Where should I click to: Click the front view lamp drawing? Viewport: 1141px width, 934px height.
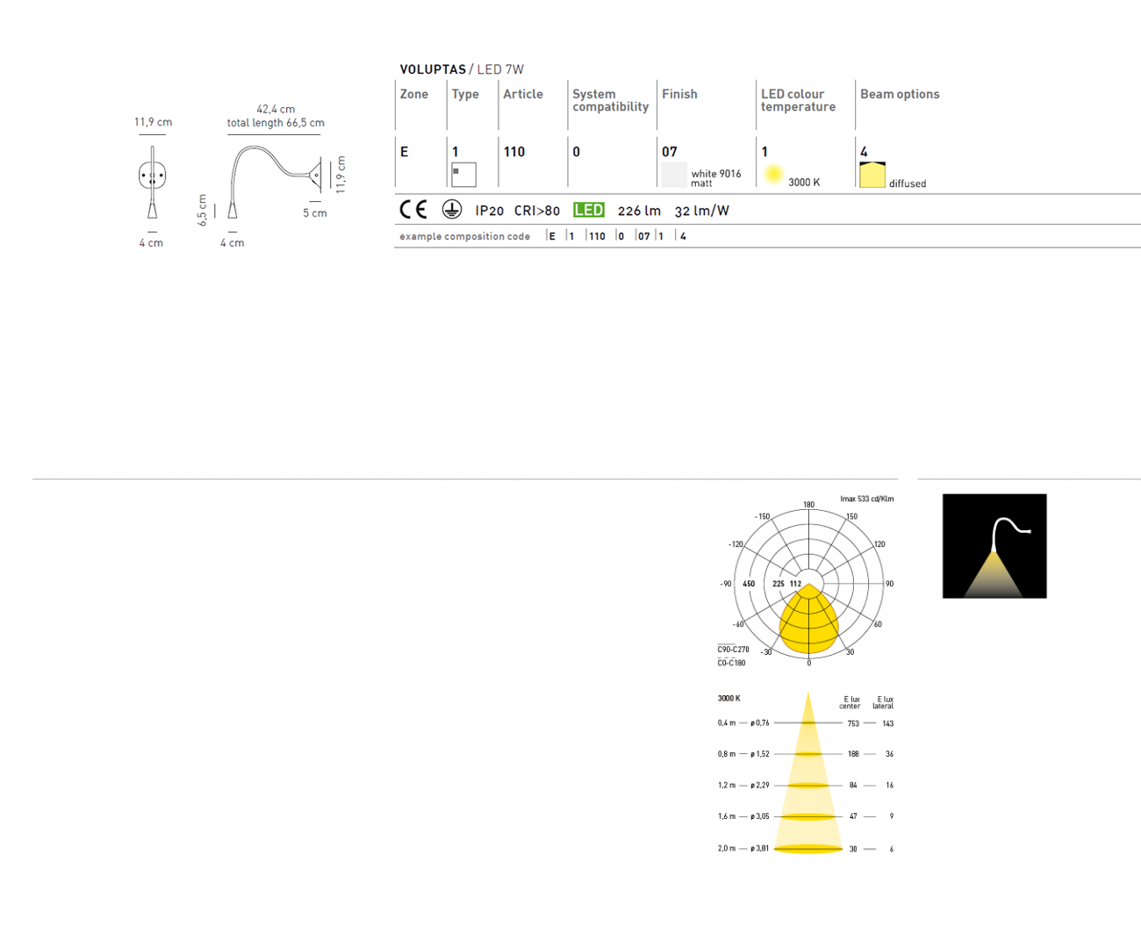[152, 182]
